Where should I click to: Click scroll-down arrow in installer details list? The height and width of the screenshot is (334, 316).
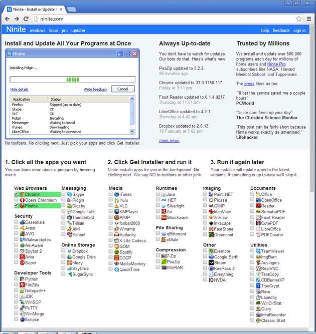pos(132,131)
